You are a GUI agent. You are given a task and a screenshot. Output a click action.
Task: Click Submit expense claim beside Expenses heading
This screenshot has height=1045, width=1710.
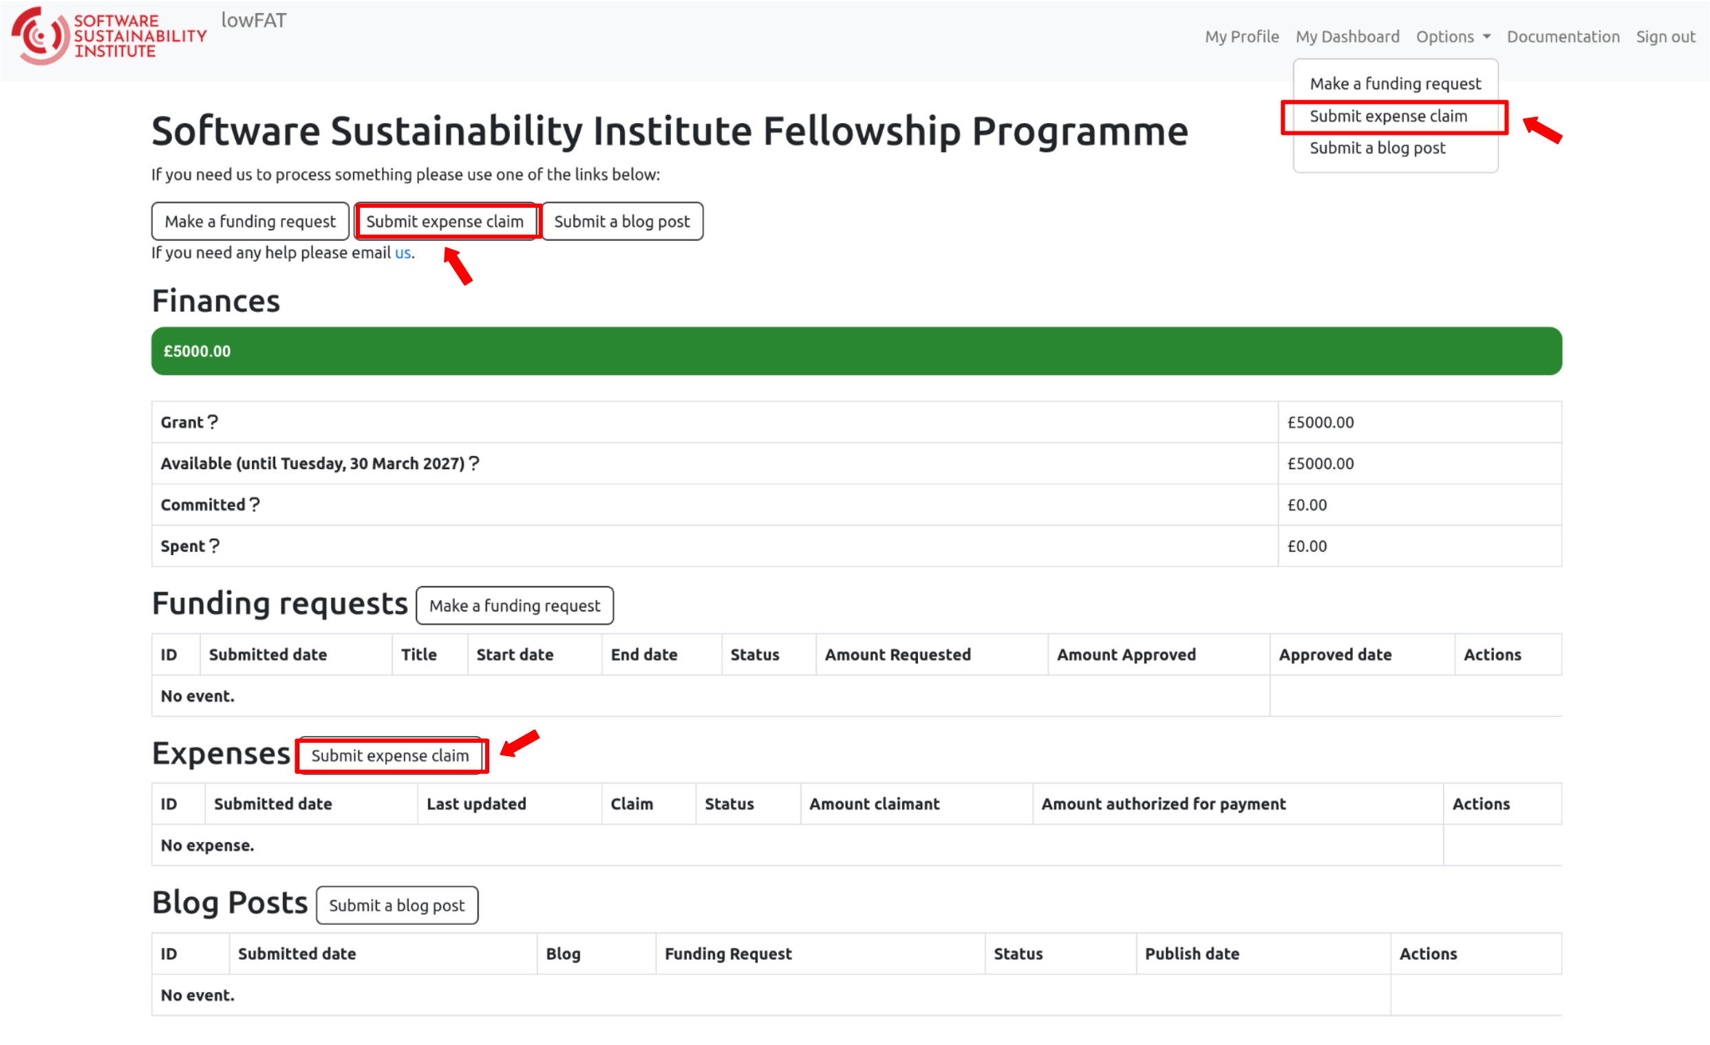click(390, 755)
